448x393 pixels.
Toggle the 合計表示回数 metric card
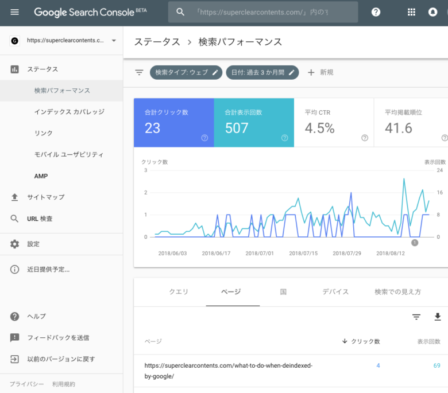pos(253,122)
